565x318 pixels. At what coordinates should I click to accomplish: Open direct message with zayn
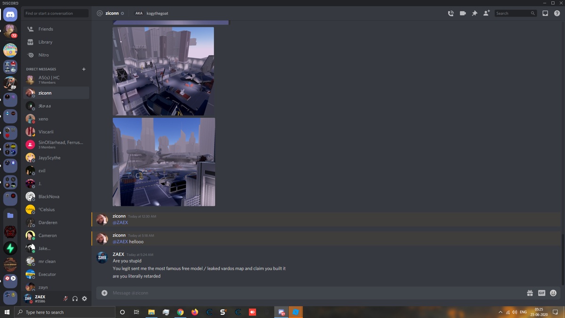tap(56, 287)
